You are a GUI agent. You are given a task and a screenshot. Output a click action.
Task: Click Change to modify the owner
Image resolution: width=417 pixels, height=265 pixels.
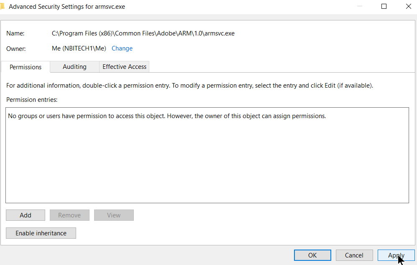point(122,48)
